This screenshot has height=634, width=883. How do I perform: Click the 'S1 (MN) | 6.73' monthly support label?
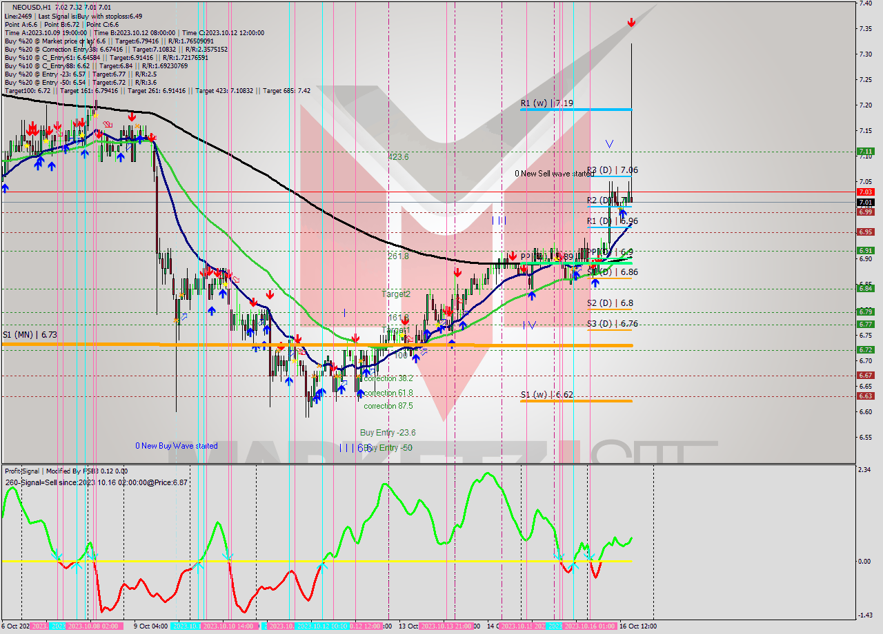[x=30, y=334]
